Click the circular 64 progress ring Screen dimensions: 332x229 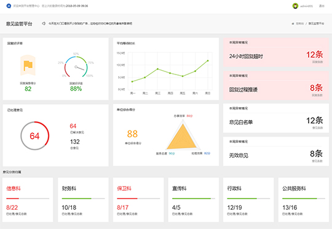click(x=34, y=135)
